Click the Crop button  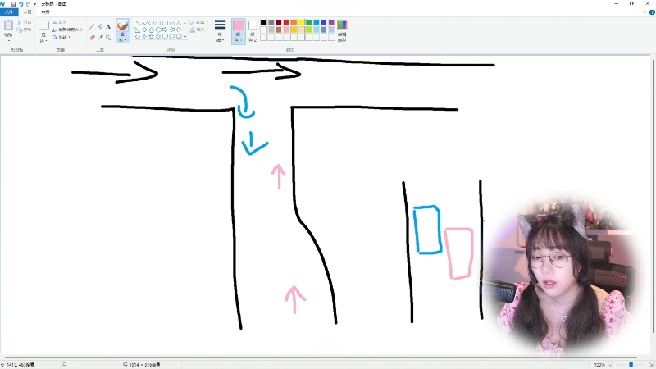tap(60, 22)
